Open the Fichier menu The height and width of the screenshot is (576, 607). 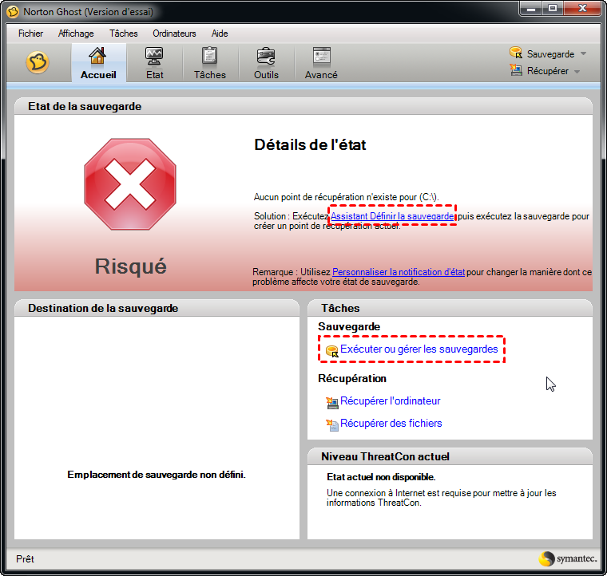coord(30,34)
